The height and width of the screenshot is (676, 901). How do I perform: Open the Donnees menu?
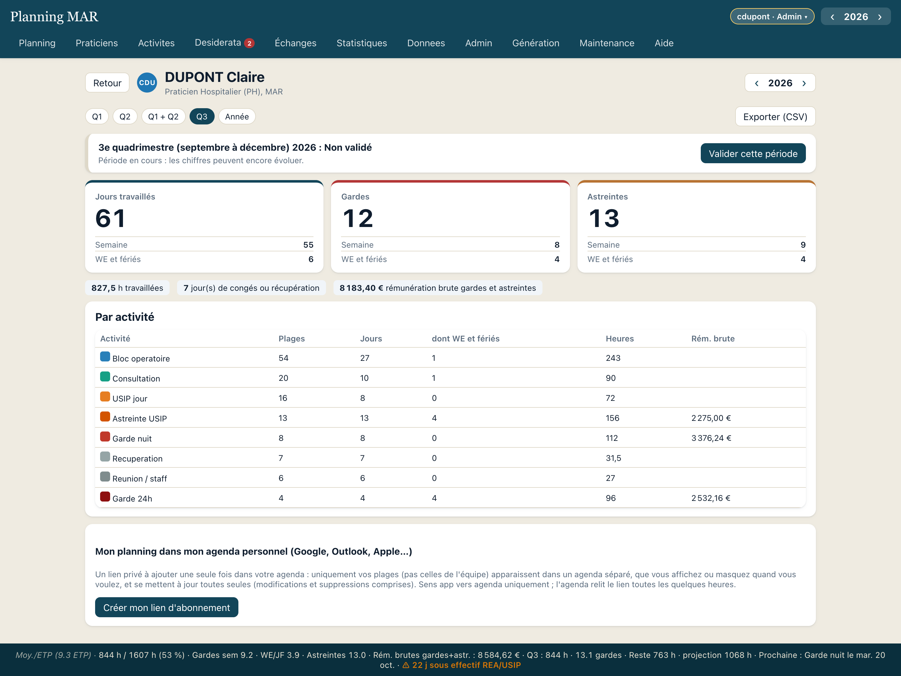[426, 43]
